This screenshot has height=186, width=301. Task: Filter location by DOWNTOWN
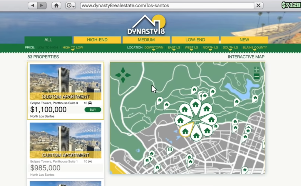click(x=154, y=47)
